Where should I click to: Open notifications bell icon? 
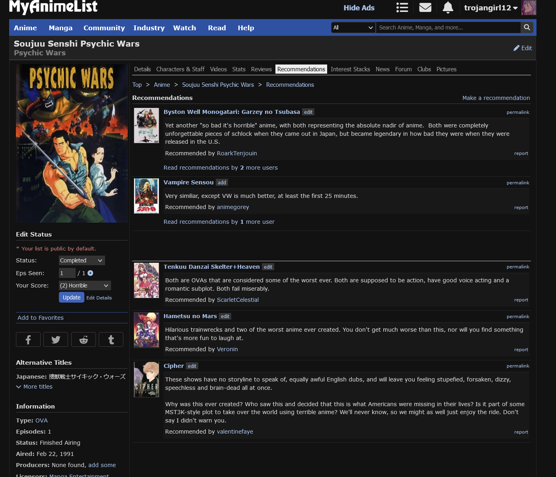click(448, 8)
